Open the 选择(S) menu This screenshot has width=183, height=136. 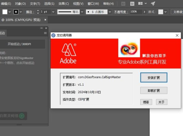[49, 4]
